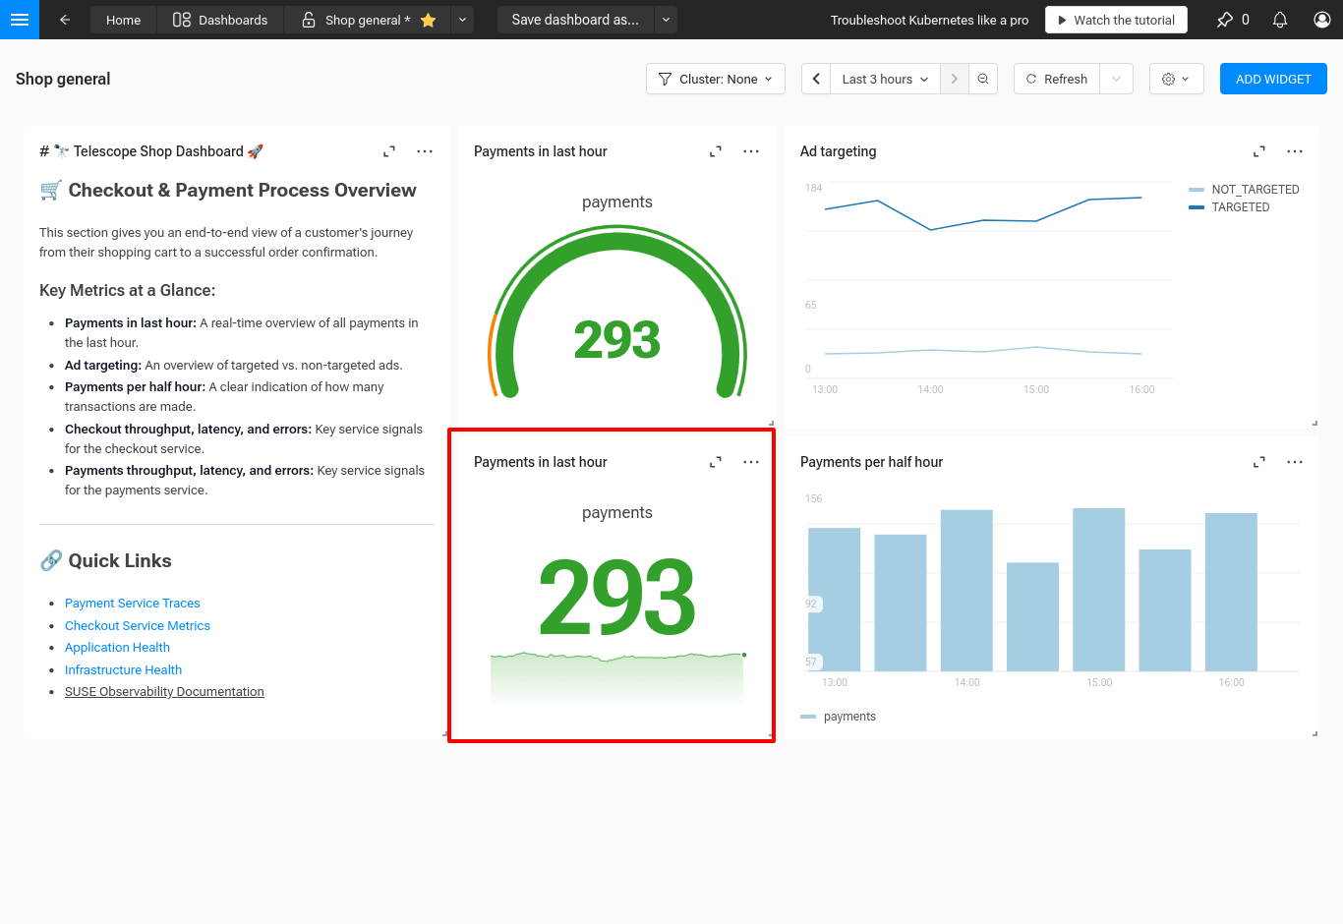Screen dimensions: 1343x924
Task: Open the notifications bell
Action: click(x=1280, y=20)
